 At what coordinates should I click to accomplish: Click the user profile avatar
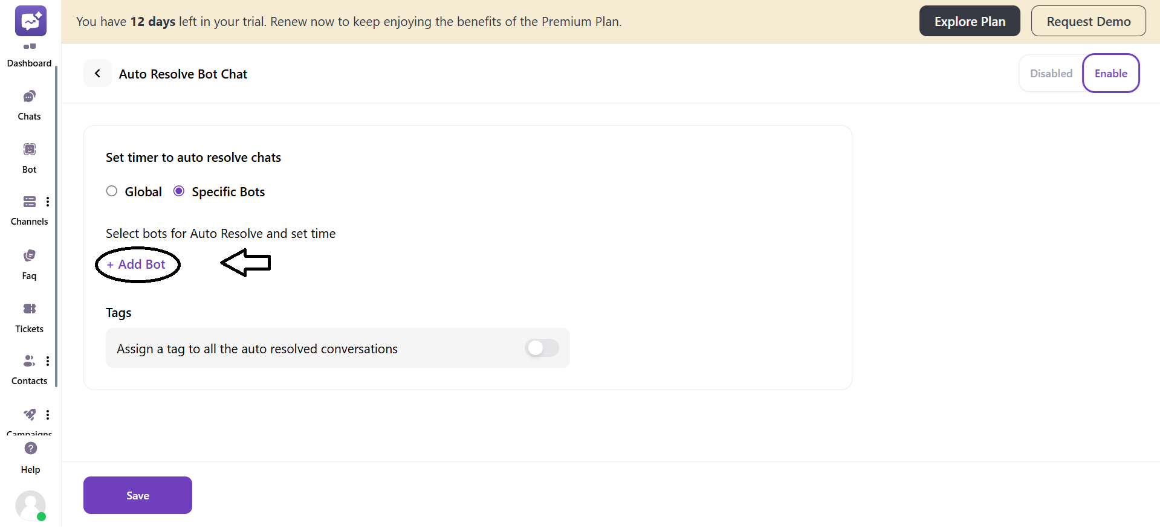tap(30, 505)
